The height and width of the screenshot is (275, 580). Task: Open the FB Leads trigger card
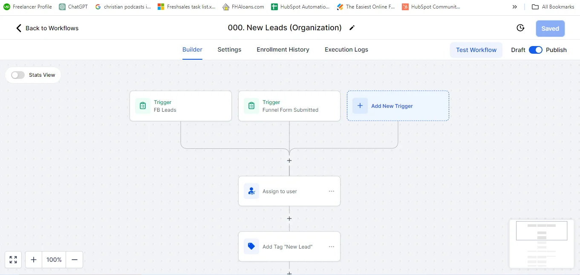coord(181,106)
